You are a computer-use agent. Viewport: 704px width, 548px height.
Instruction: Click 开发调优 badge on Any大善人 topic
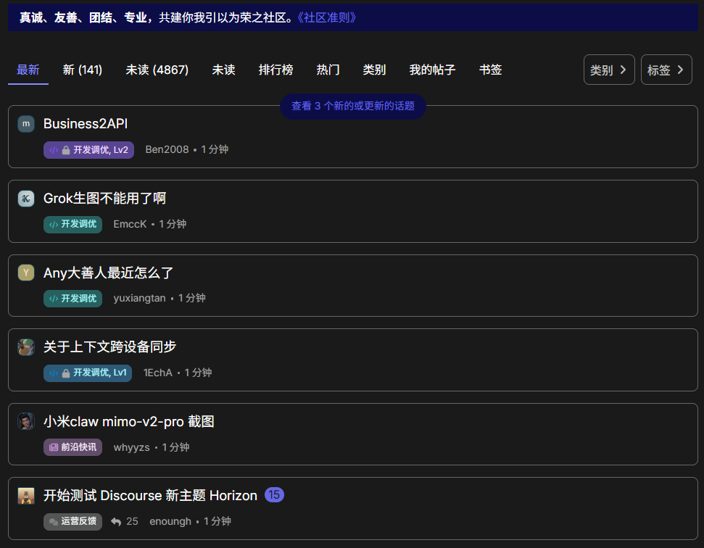click(73, 299)
